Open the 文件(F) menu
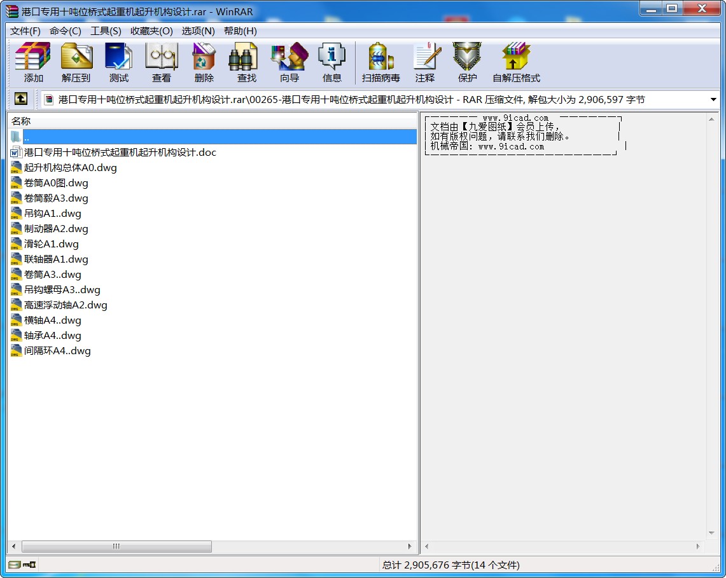 [25, 31]
